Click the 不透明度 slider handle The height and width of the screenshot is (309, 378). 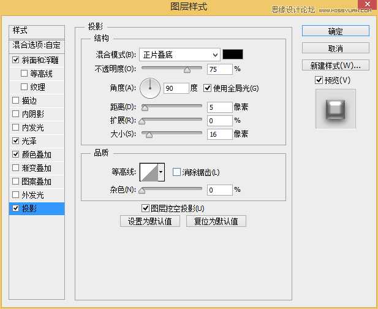[187, 70]
